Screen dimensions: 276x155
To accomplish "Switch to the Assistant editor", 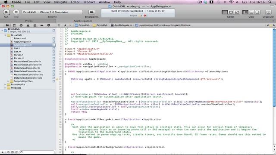I will coord(231,12).
